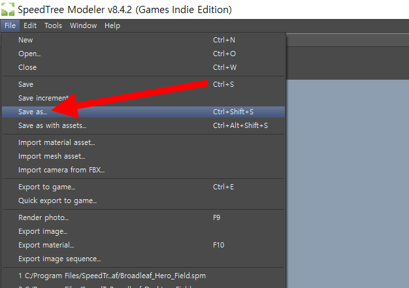Select Render photo... entry
This screenshot has width=409, height=288.
click(143, 217)
